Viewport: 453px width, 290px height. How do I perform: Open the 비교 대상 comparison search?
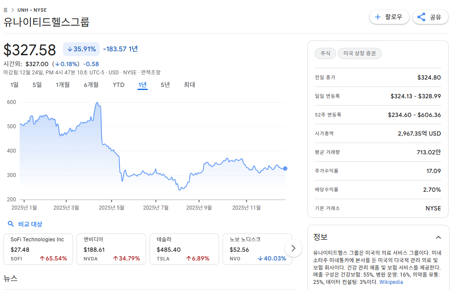[25, 224]
